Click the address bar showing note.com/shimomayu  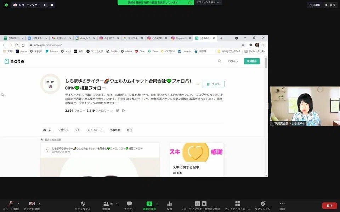point(135,45)
